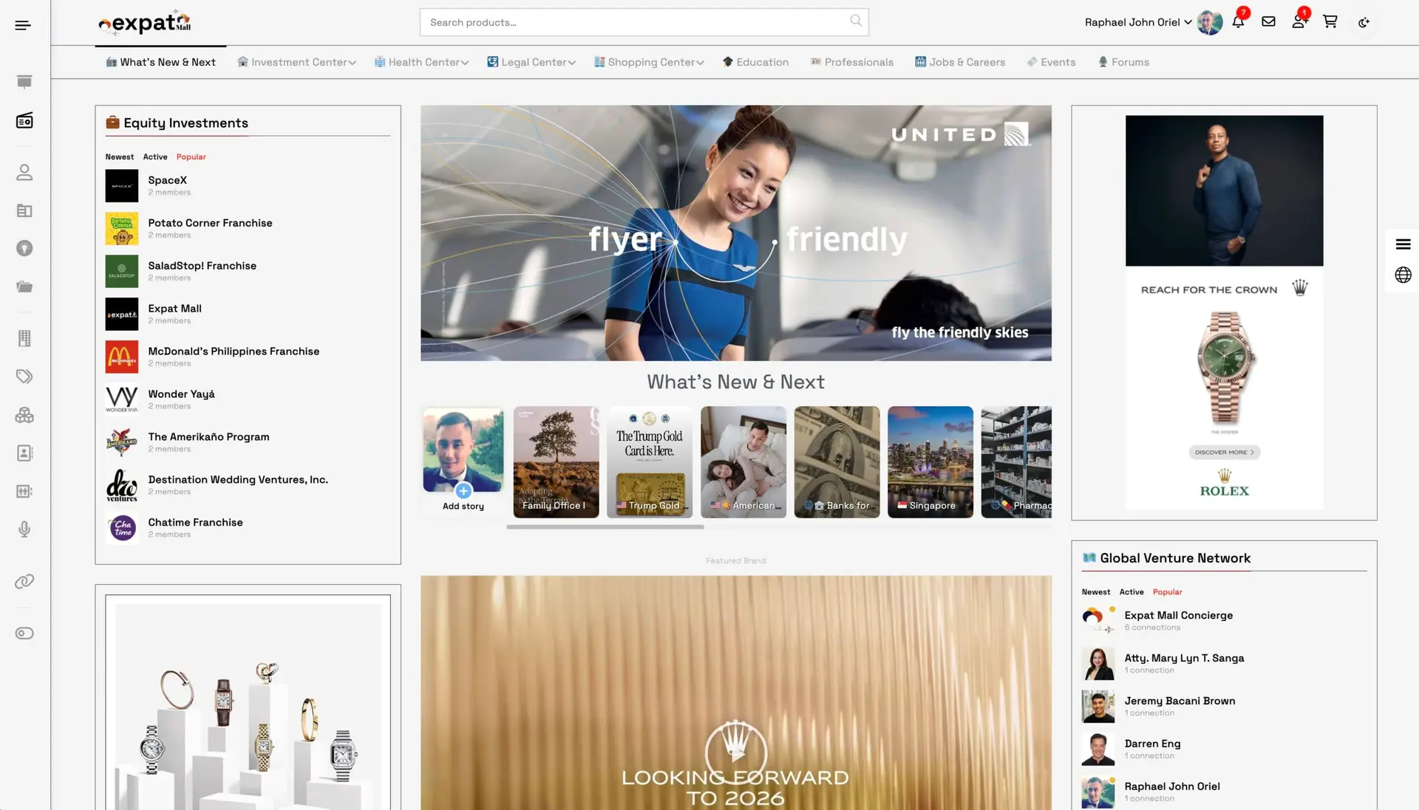
Task: Click the microphone icon in left sidebar
Action: (x=24, y=529)
